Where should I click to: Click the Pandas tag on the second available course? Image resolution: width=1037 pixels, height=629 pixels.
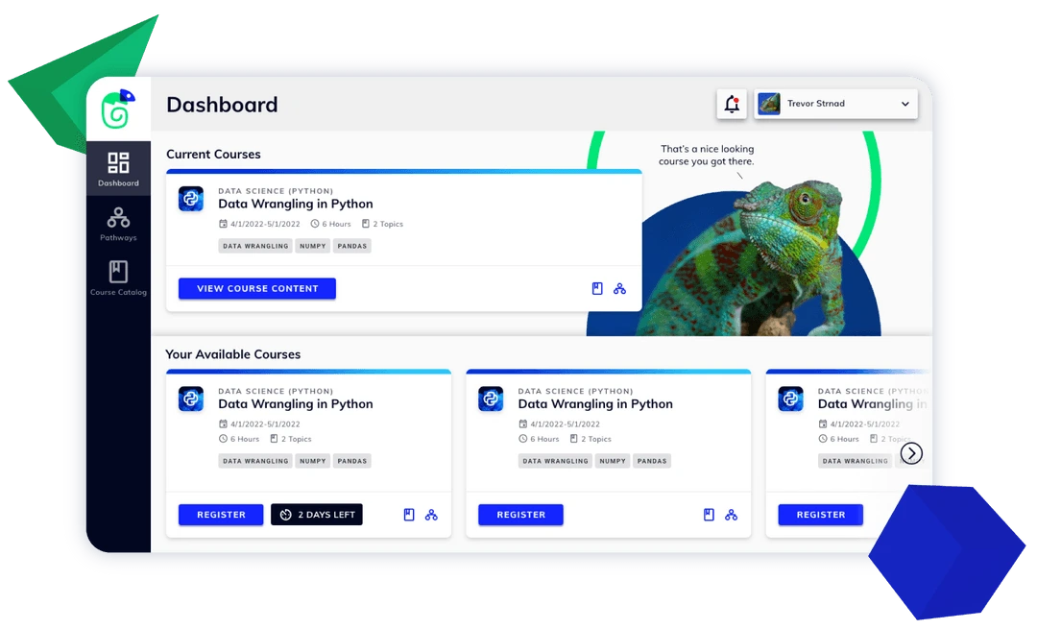coord(652,461)
